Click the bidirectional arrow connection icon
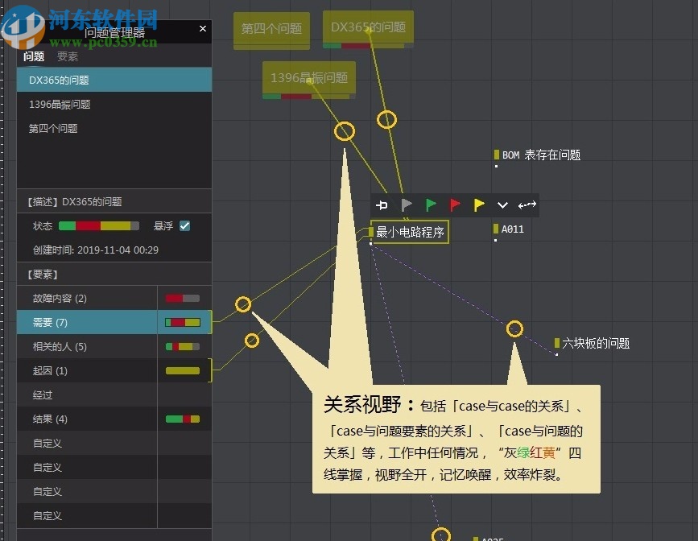Screen dimensions: 698x541 (x=527, y=204)
